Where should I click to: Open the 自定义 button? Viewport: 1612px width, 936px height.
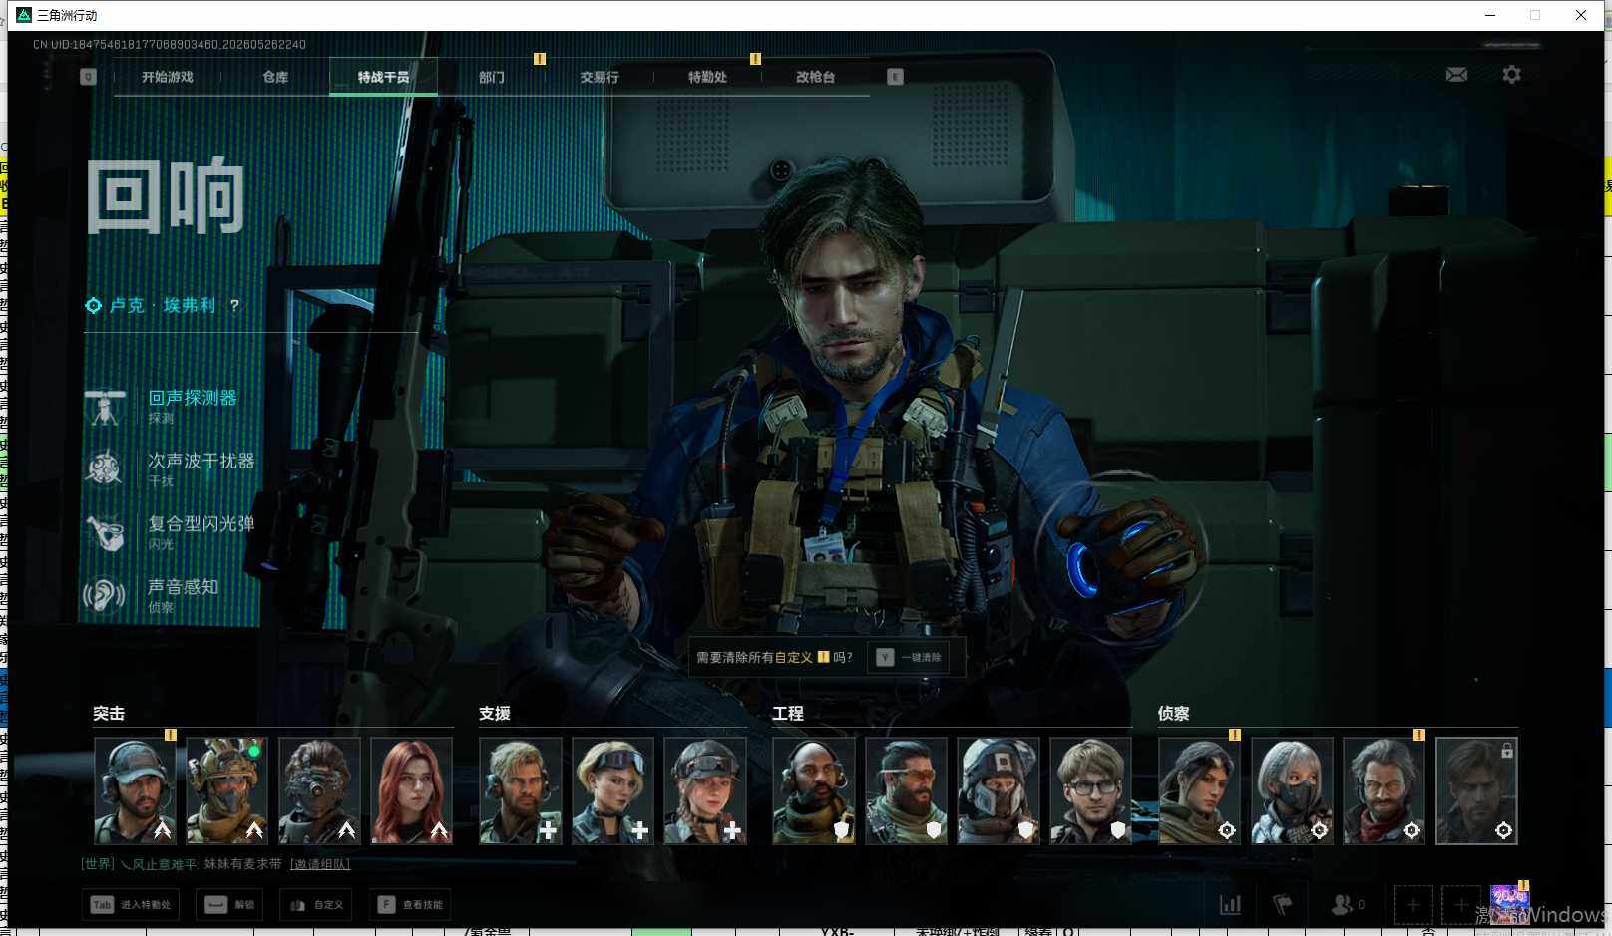pyautogui.click(x=316, y=905)
